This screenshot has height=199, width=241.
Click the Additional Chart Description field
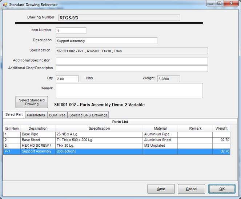[132, 69]
